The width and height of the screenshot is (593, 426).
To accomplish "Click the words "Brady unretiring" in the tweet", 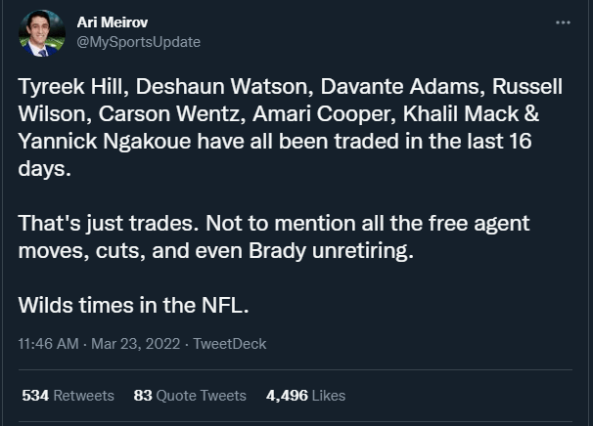I will click(x=348, y=251).
